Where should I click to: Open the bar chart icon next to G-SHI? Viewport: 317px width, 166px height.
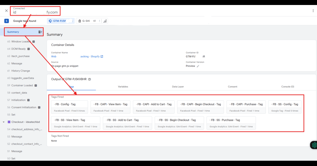pos(105,21)
